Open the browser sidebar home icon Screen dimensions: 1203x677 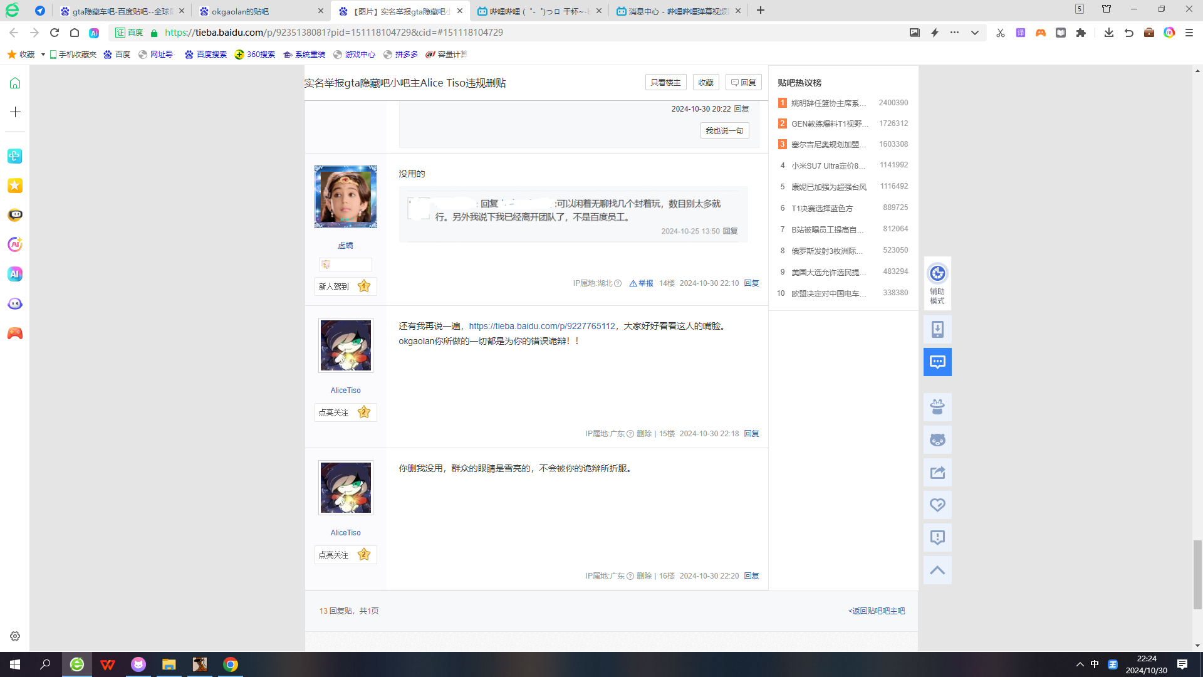click(15, 83)
